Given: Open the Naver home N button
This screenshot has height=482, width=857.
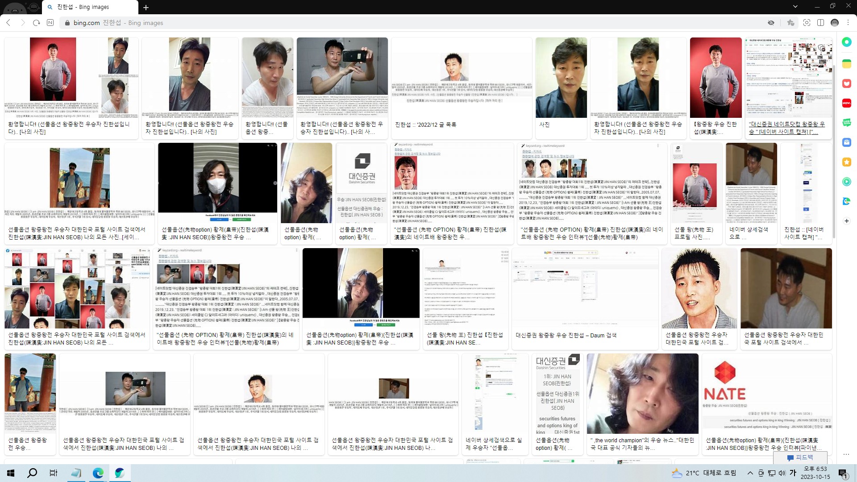Looking at the screenshot, I should [x=50, y=23].
